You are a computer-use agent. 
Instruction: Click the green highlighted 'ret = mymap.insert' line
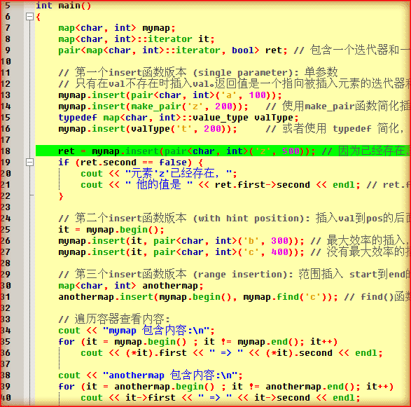[x=223, y=151]
